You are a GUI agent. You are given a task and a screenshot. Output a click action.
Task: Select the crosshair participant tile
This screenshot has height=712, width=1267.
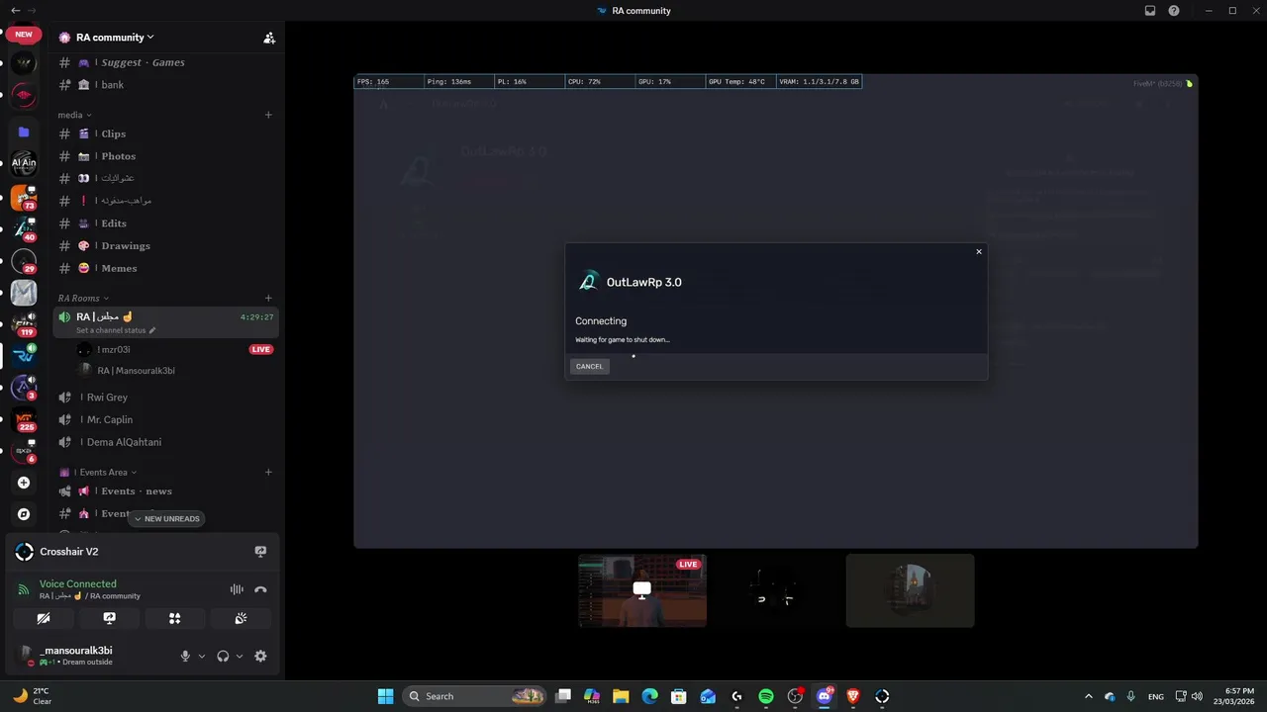click(x=776, y=590)
